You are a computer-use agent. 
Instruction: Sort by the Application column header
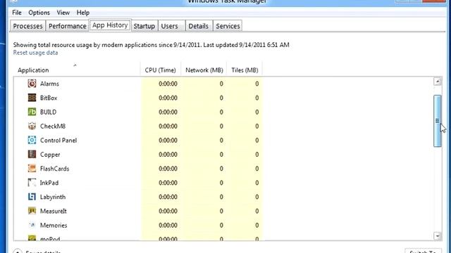pos(77,70)
